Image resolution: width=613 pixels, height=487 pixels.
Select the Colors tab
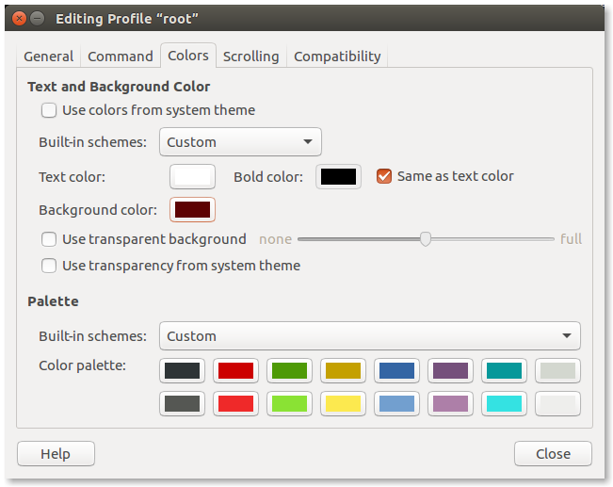[x=188, y=56]
